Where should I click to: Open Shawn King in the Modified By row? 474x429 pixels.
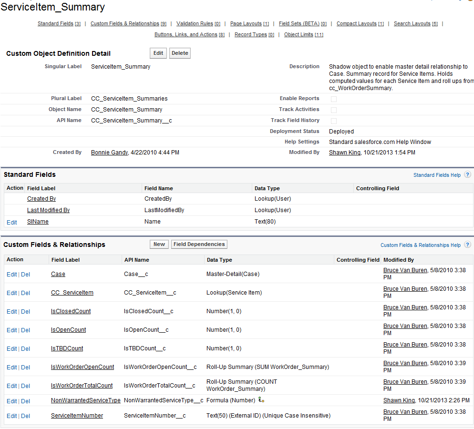coord(340,152)
